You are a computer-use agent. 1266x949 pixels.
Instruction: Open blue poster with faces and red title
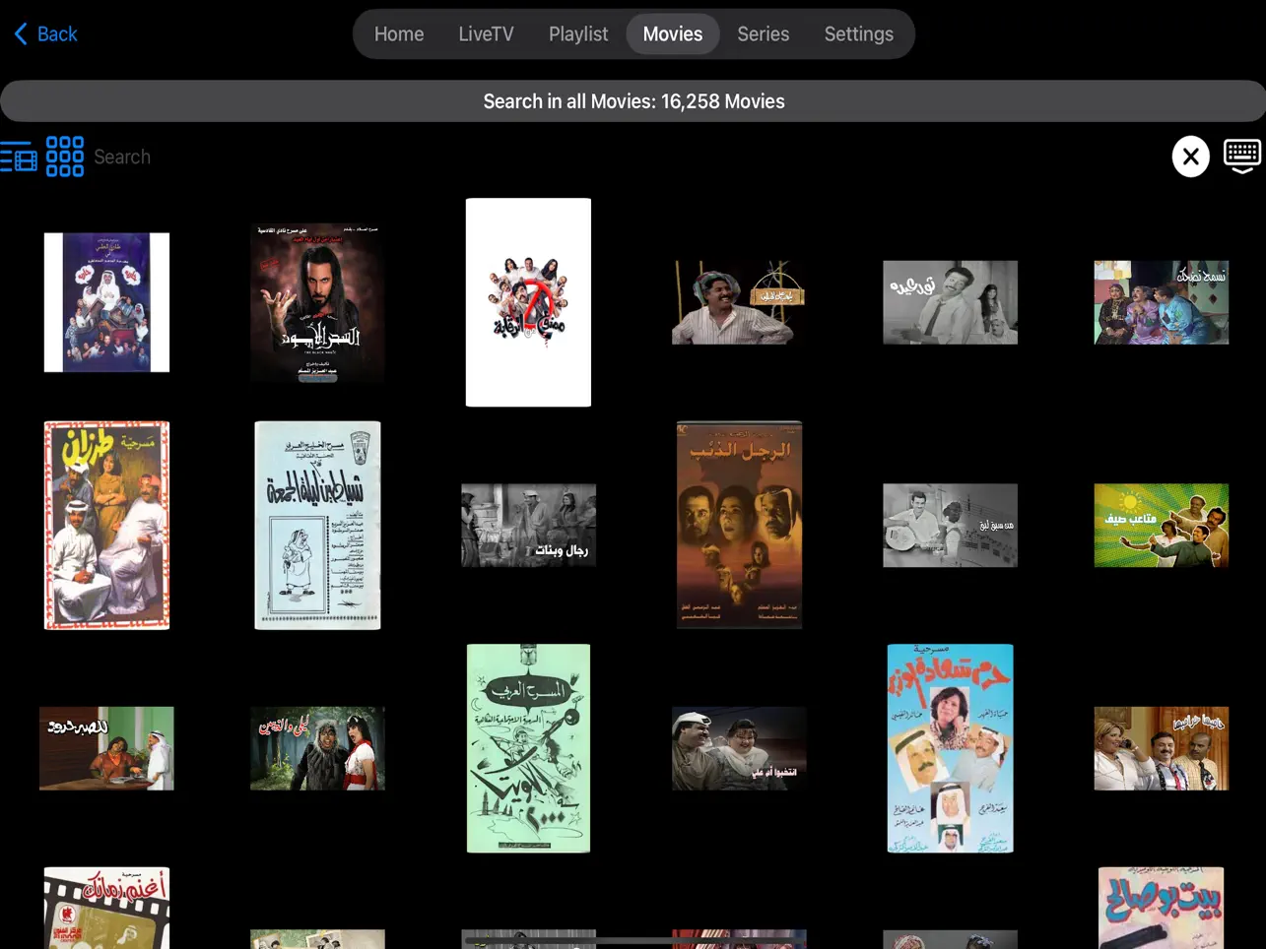tap(950, 748)
